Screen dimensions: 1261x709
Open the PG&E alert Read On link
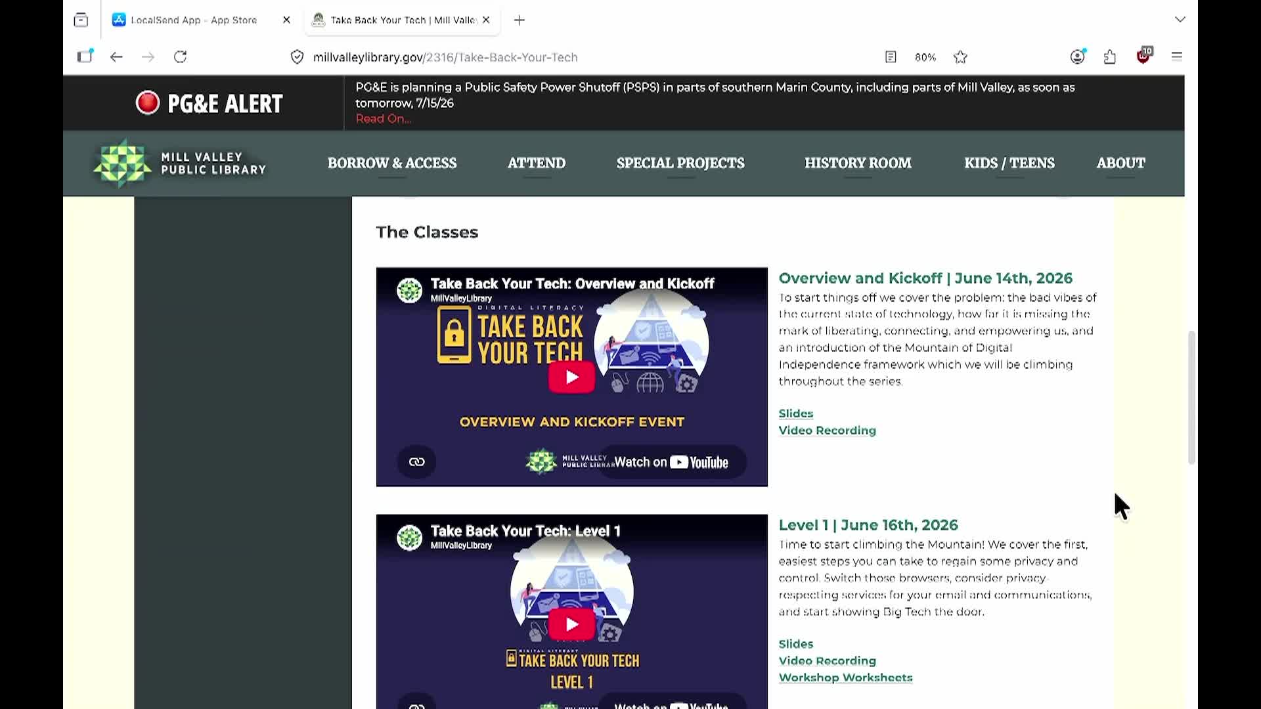[384, 119]
